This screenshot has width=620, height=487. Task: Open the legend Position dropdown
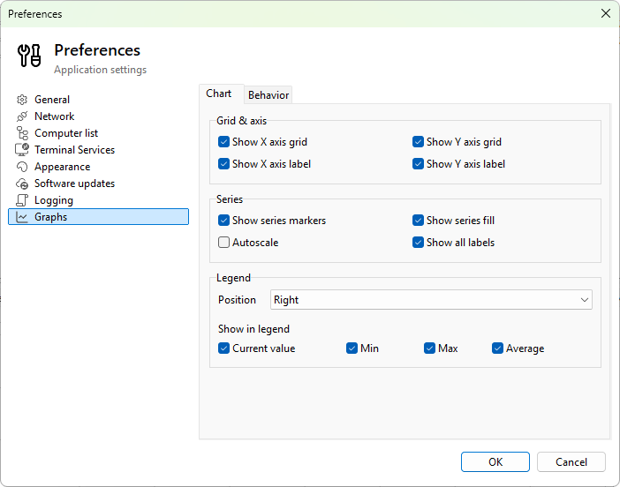[431, 300]
